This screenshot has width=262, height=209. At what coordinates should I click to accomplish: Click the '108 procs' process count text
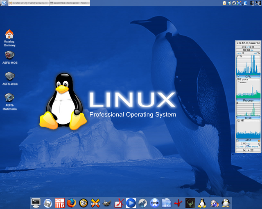pyautogui.click(x=242, y=80)
